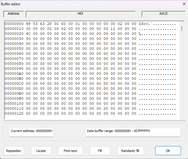Confirm with the OK button
This screenshot has width=188, height=159.
[168, 150]
